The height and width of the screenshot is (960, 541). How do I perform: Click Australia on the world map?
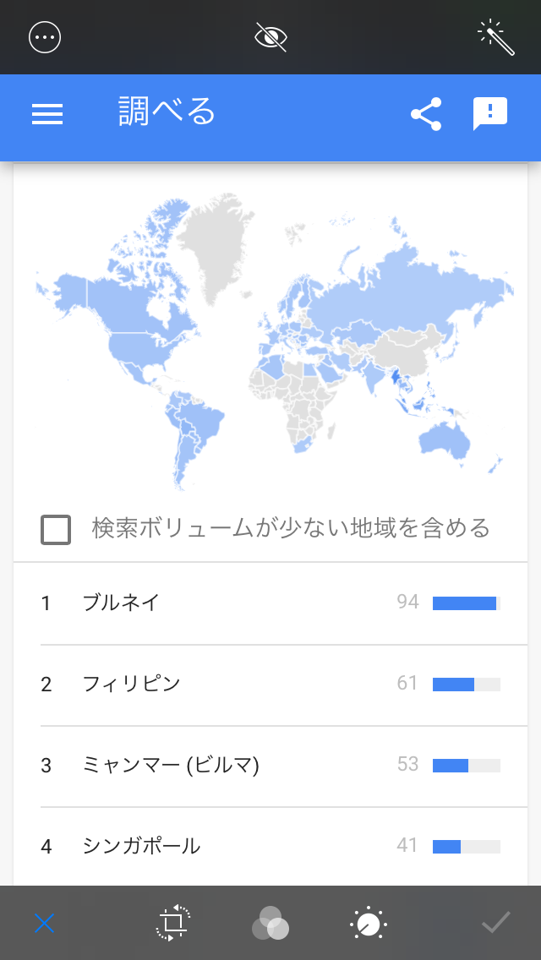pos(444,439)
